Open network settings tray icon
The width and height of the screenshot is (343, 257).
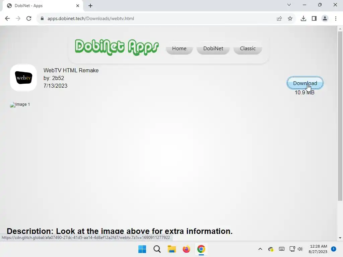tap(292, 249)
